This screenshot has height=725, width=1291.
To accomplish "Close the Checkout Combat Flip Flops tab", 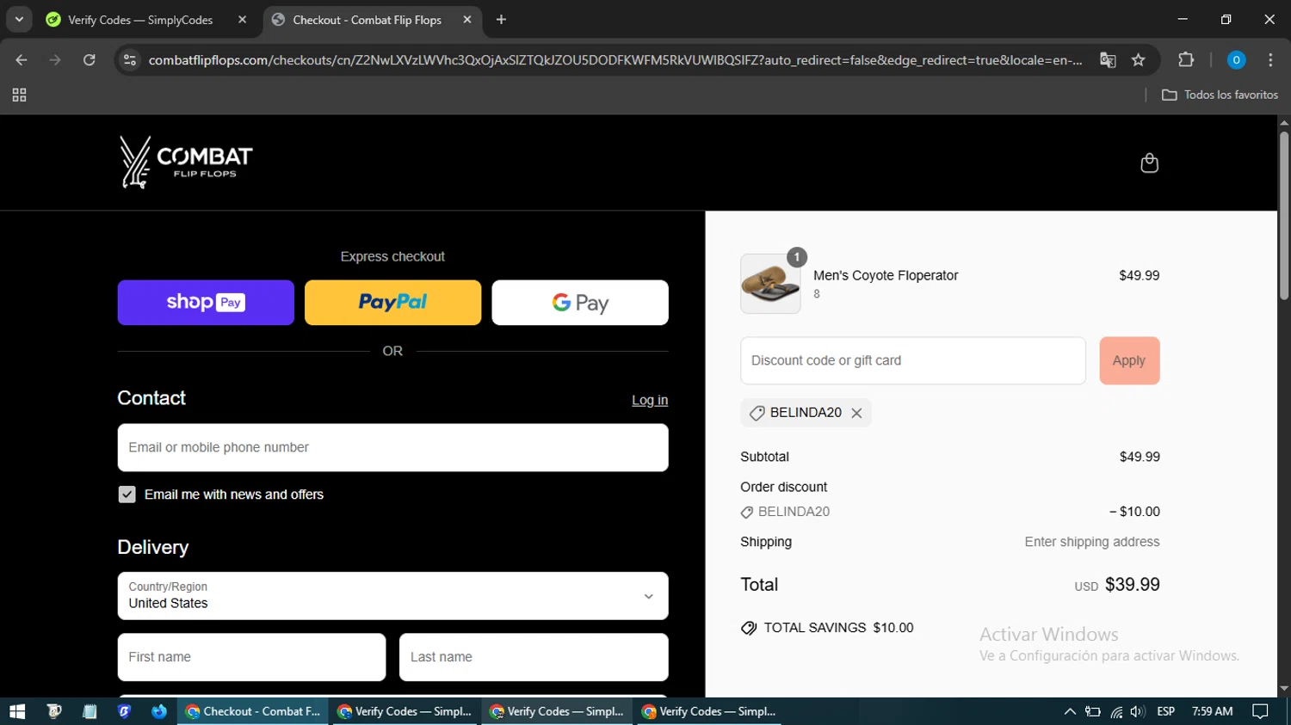I will tap(466, 19).
